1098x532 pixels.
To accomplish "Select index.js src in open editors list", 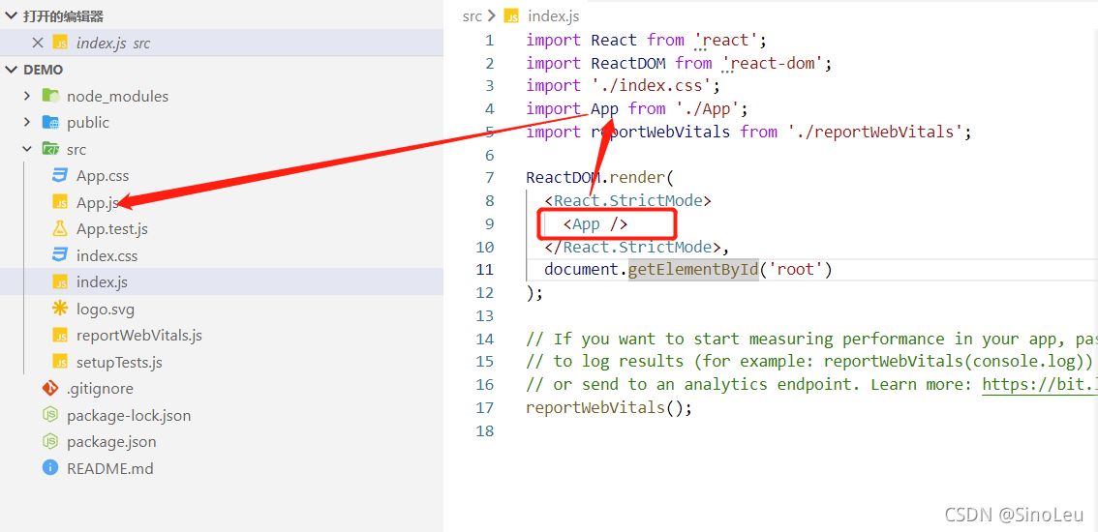I will pos(222,43).
